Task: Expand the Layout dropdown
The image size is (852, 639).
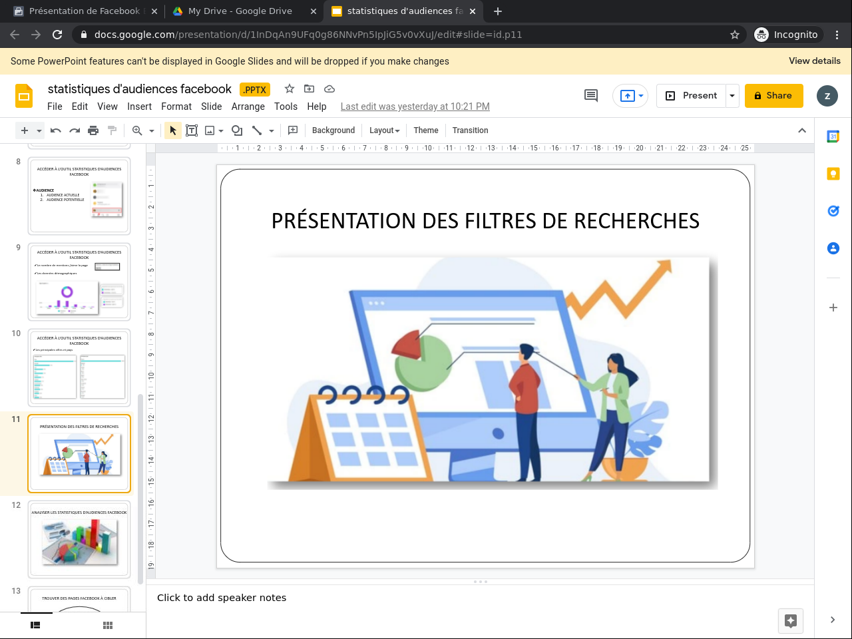Action: (x=385, y=130)
